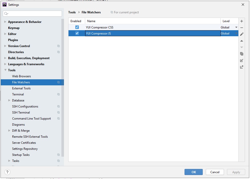The image size is (250, 179).
Task: Copy selected watcher with duplicate icon
Action: coord(242,54)
